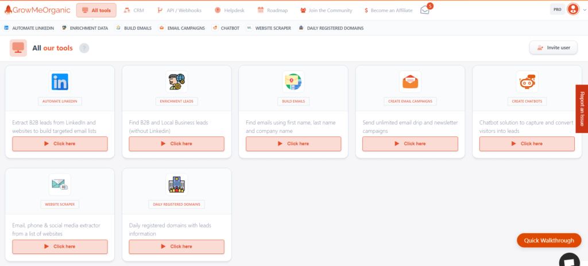Click the WEBSITE SCRAPER label tag
Viewport: 588px width, 266px height.
tap(60, 204)
